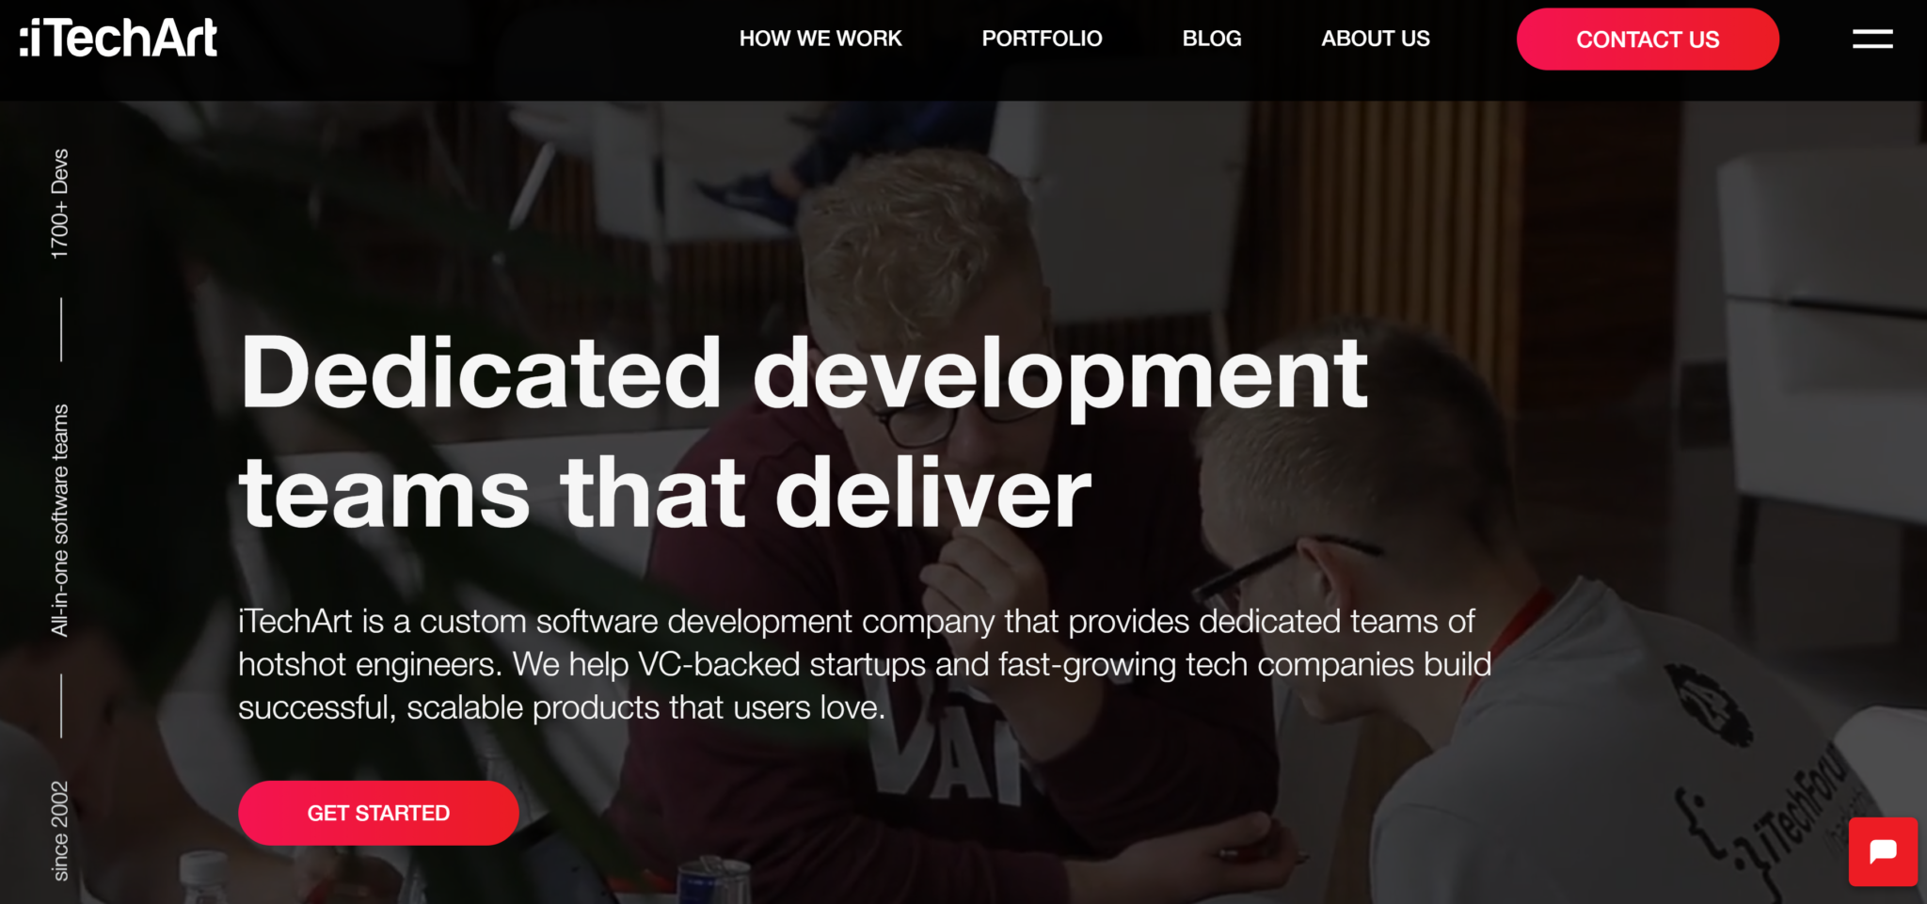Viewport: 1927px width, 904px height.
Task: Click the iTechArt logo
Action: tap(119, 38)
